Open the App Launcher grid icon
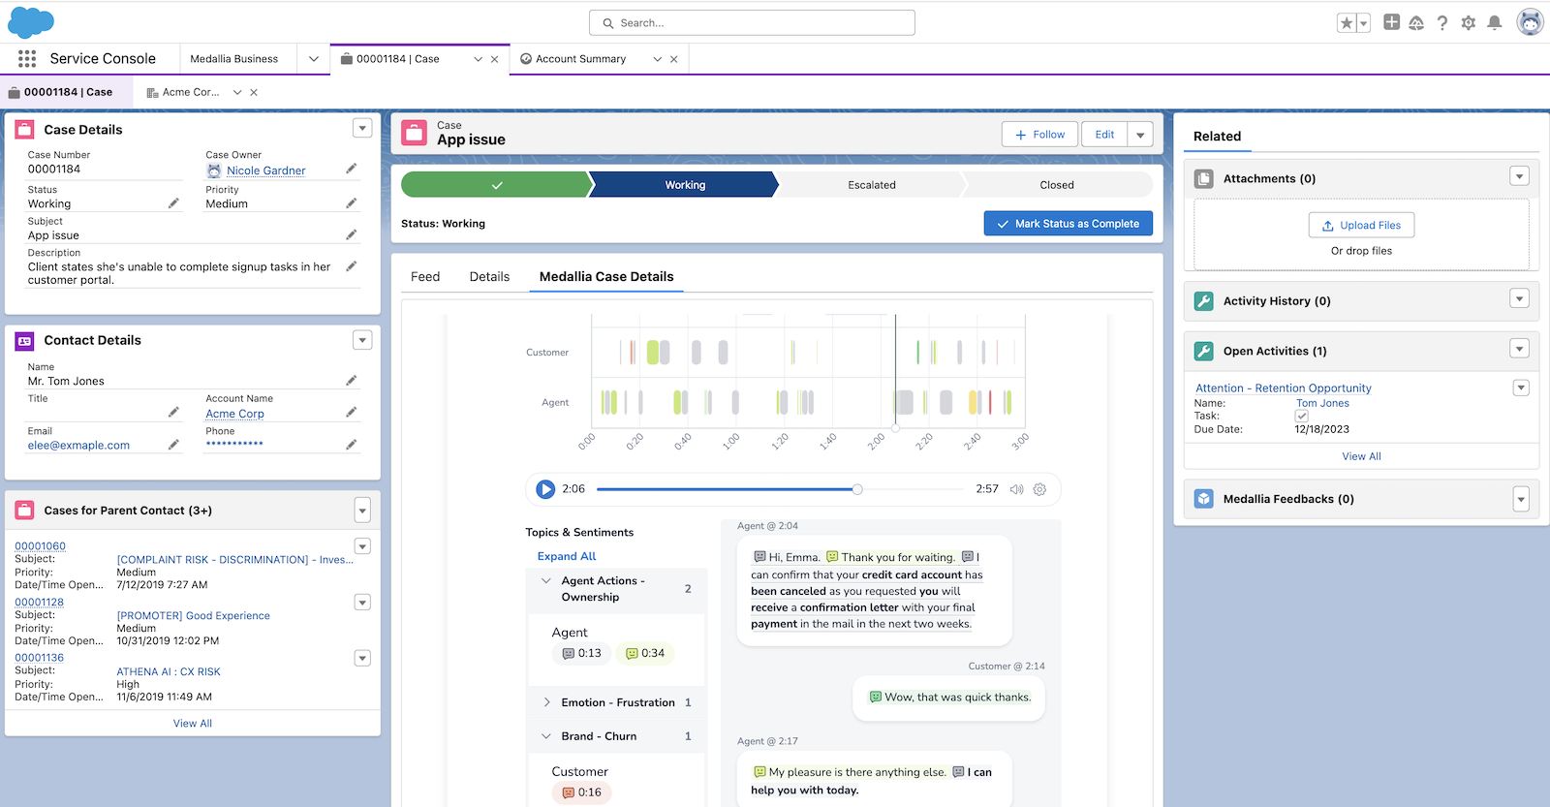 (27, 59)
